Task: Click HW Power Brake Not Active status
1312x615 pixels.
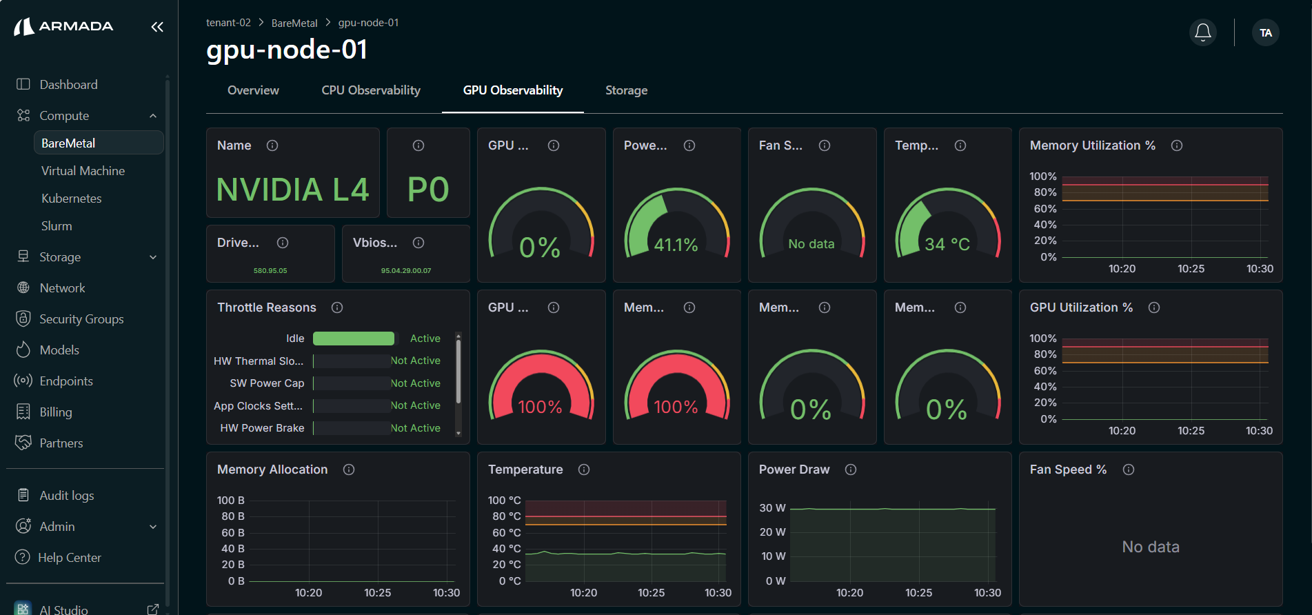Action: (x=416, y=428)
